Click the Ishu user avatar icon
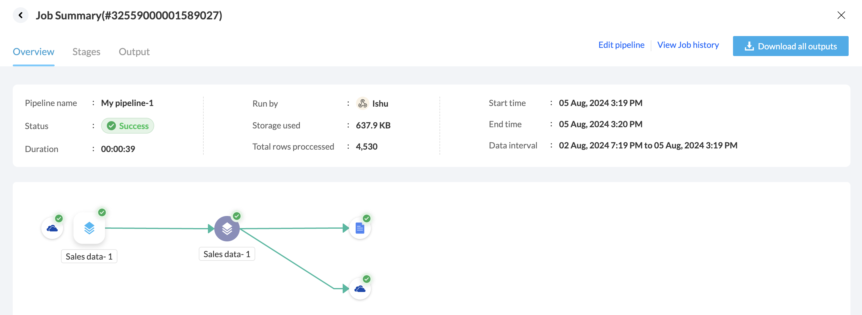The image size is (862, 315). point(362,104)
